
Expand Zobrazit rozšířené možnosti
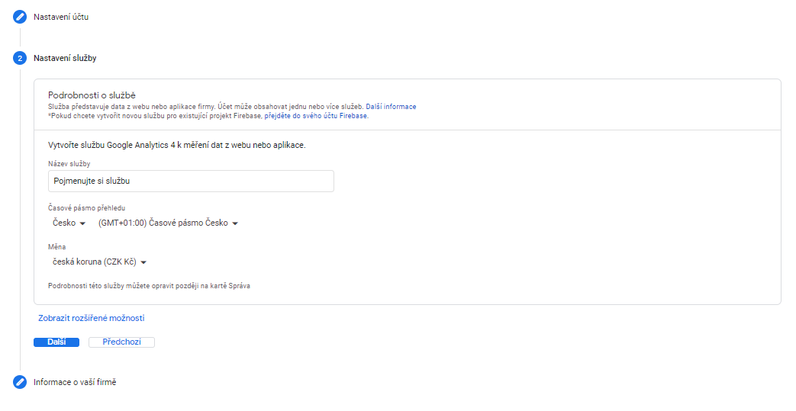tap(92, 318)
